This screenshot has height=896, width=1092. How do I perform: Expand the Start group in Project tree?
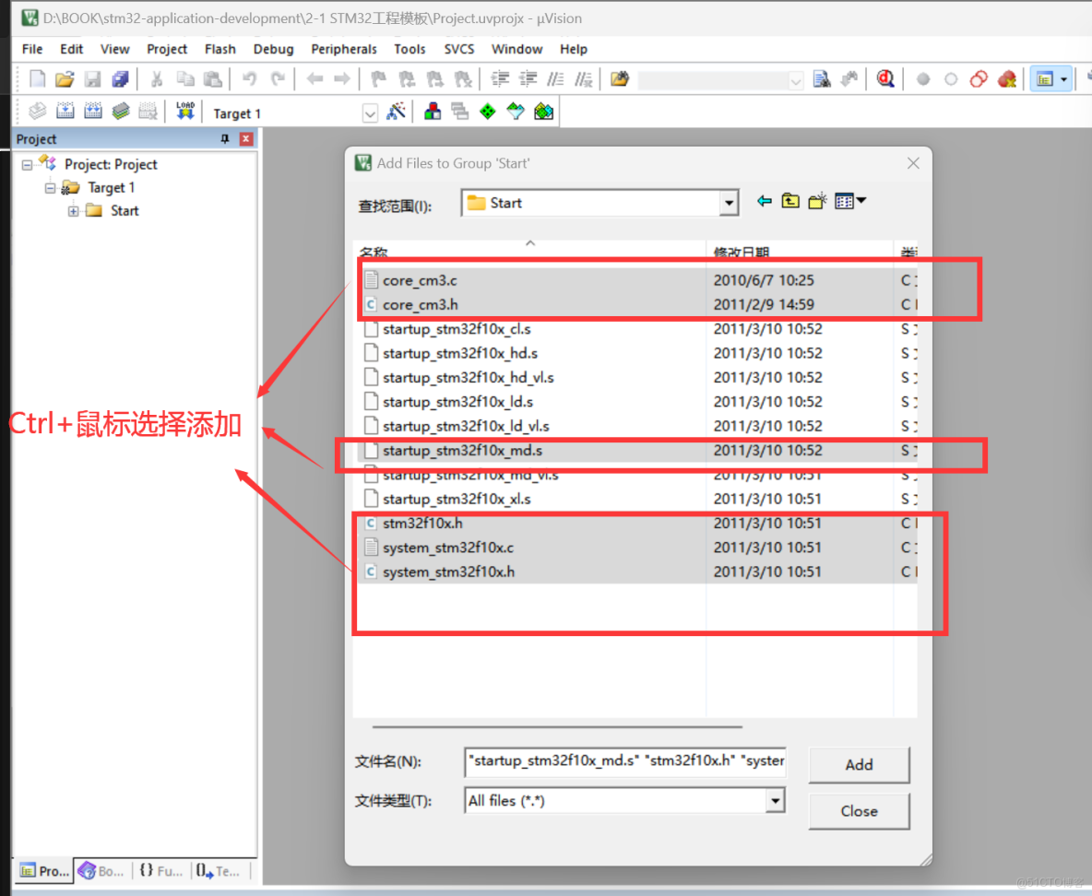coord(74,210)
